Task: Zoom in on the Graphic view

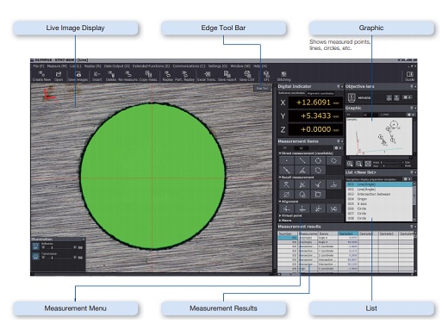Action: 350,164
